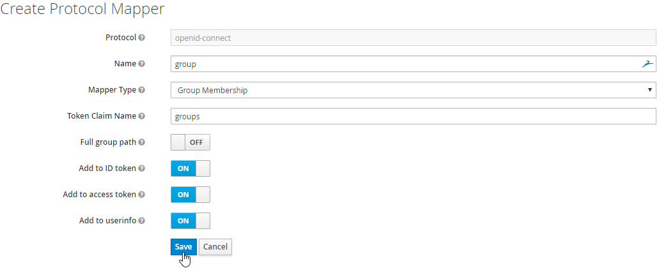
Task: Click help icon next to Full group path
Action: 142,142
